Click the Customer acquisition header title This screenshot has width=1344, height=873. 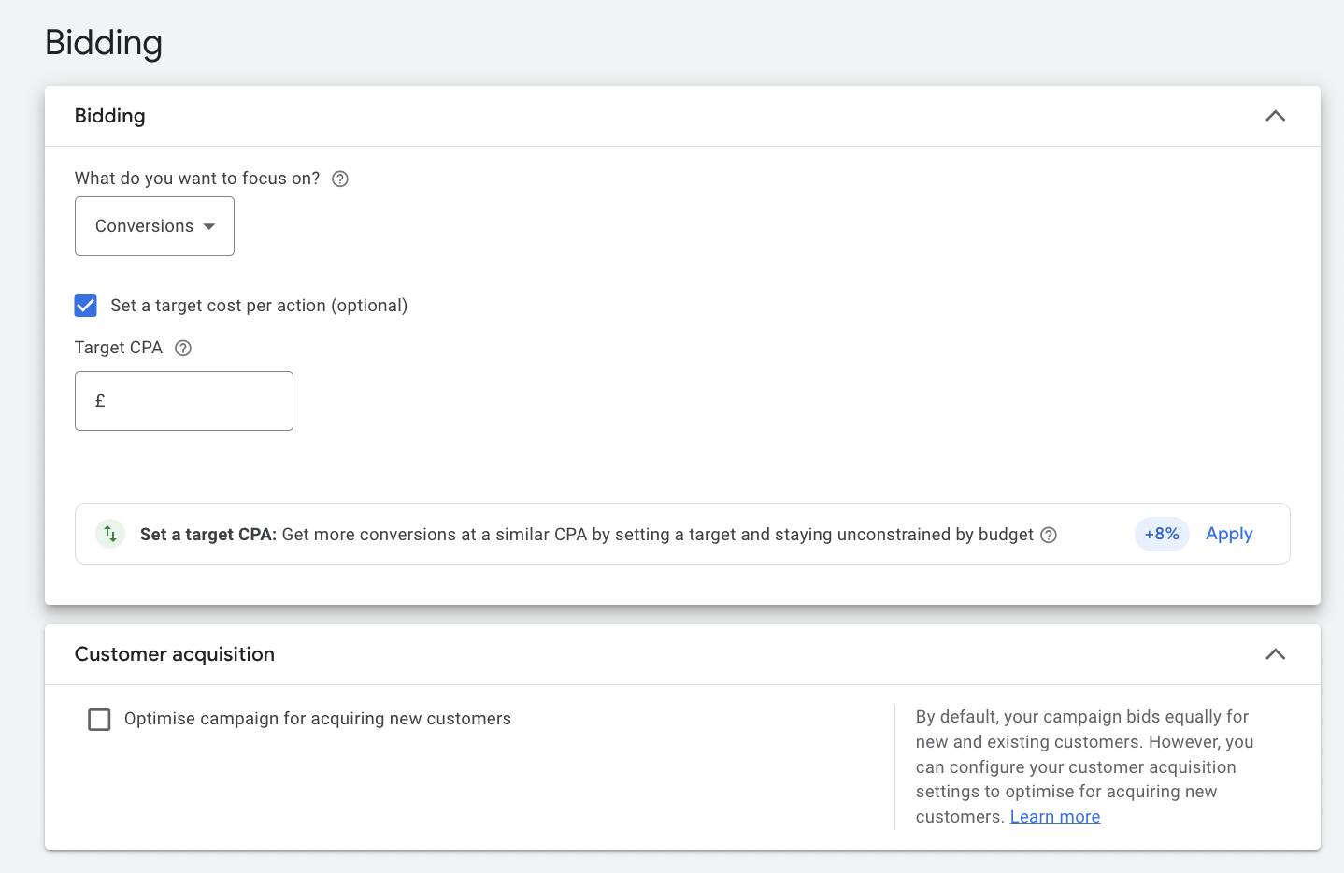click(x=175, y=654)
